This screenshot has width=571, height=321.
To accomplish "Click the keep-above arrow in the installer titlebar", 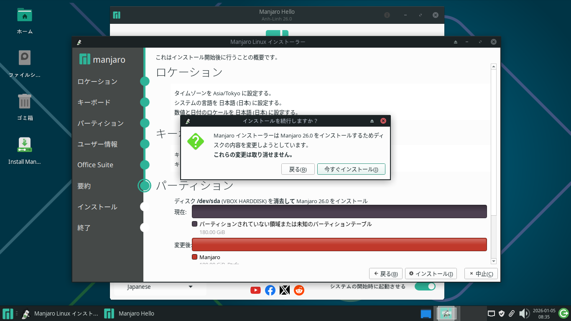I will click(456, 42).
